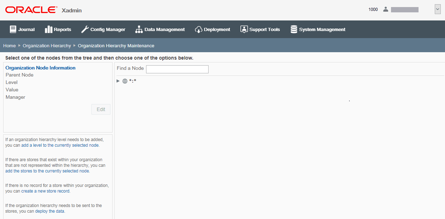Image resolution: width=445 pixels, height=219 pixels.
Task: Click the Config Manager wrench icon
Action: coord(85,29)
